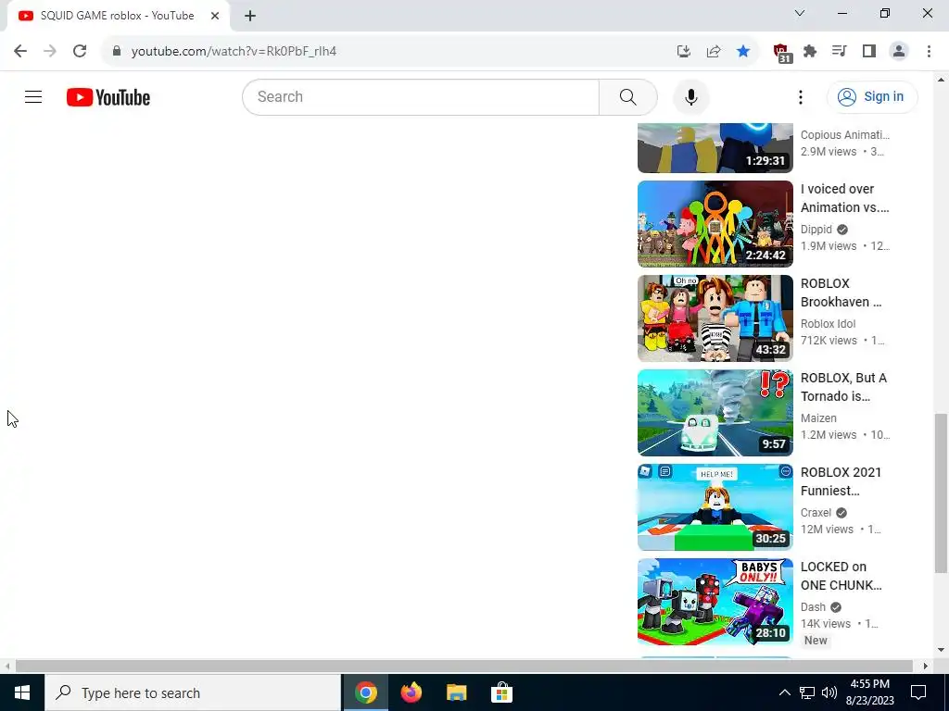This screenshot has width=949, height=711.
Task: Click the scroll-down arrow of page scrollbar
Action: [x=941, y=650]
